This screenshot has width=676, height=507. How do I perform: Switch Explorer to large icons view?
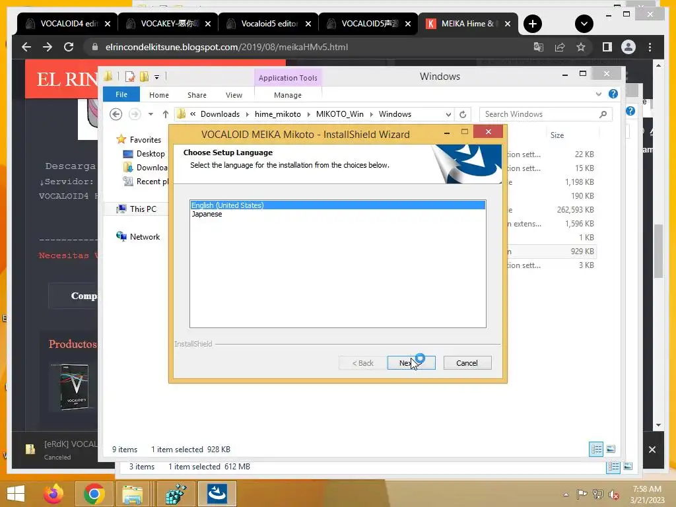pyautogui.click(x=611, y=449)
